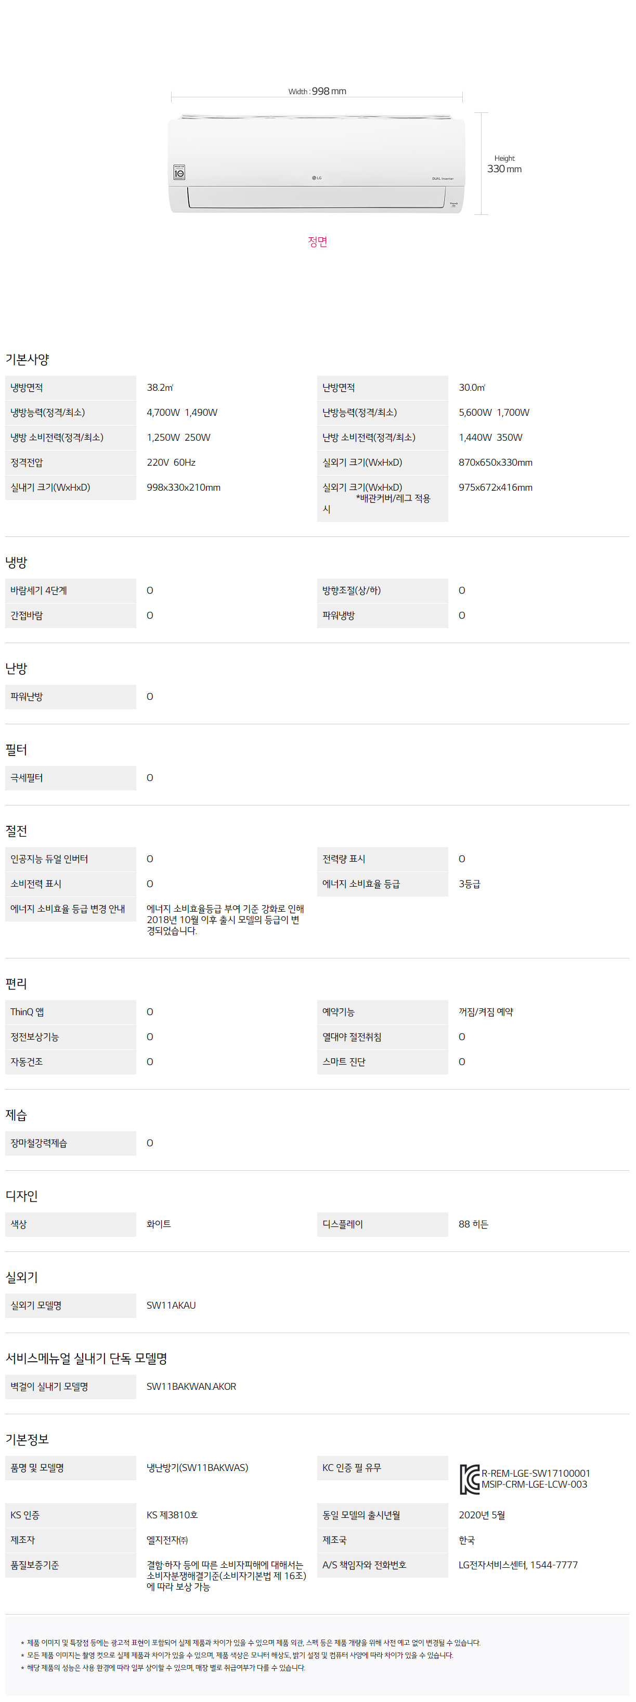Click the 냉방 section heading
Viewport: 636px width, 1702px height.
coord(17,562)
